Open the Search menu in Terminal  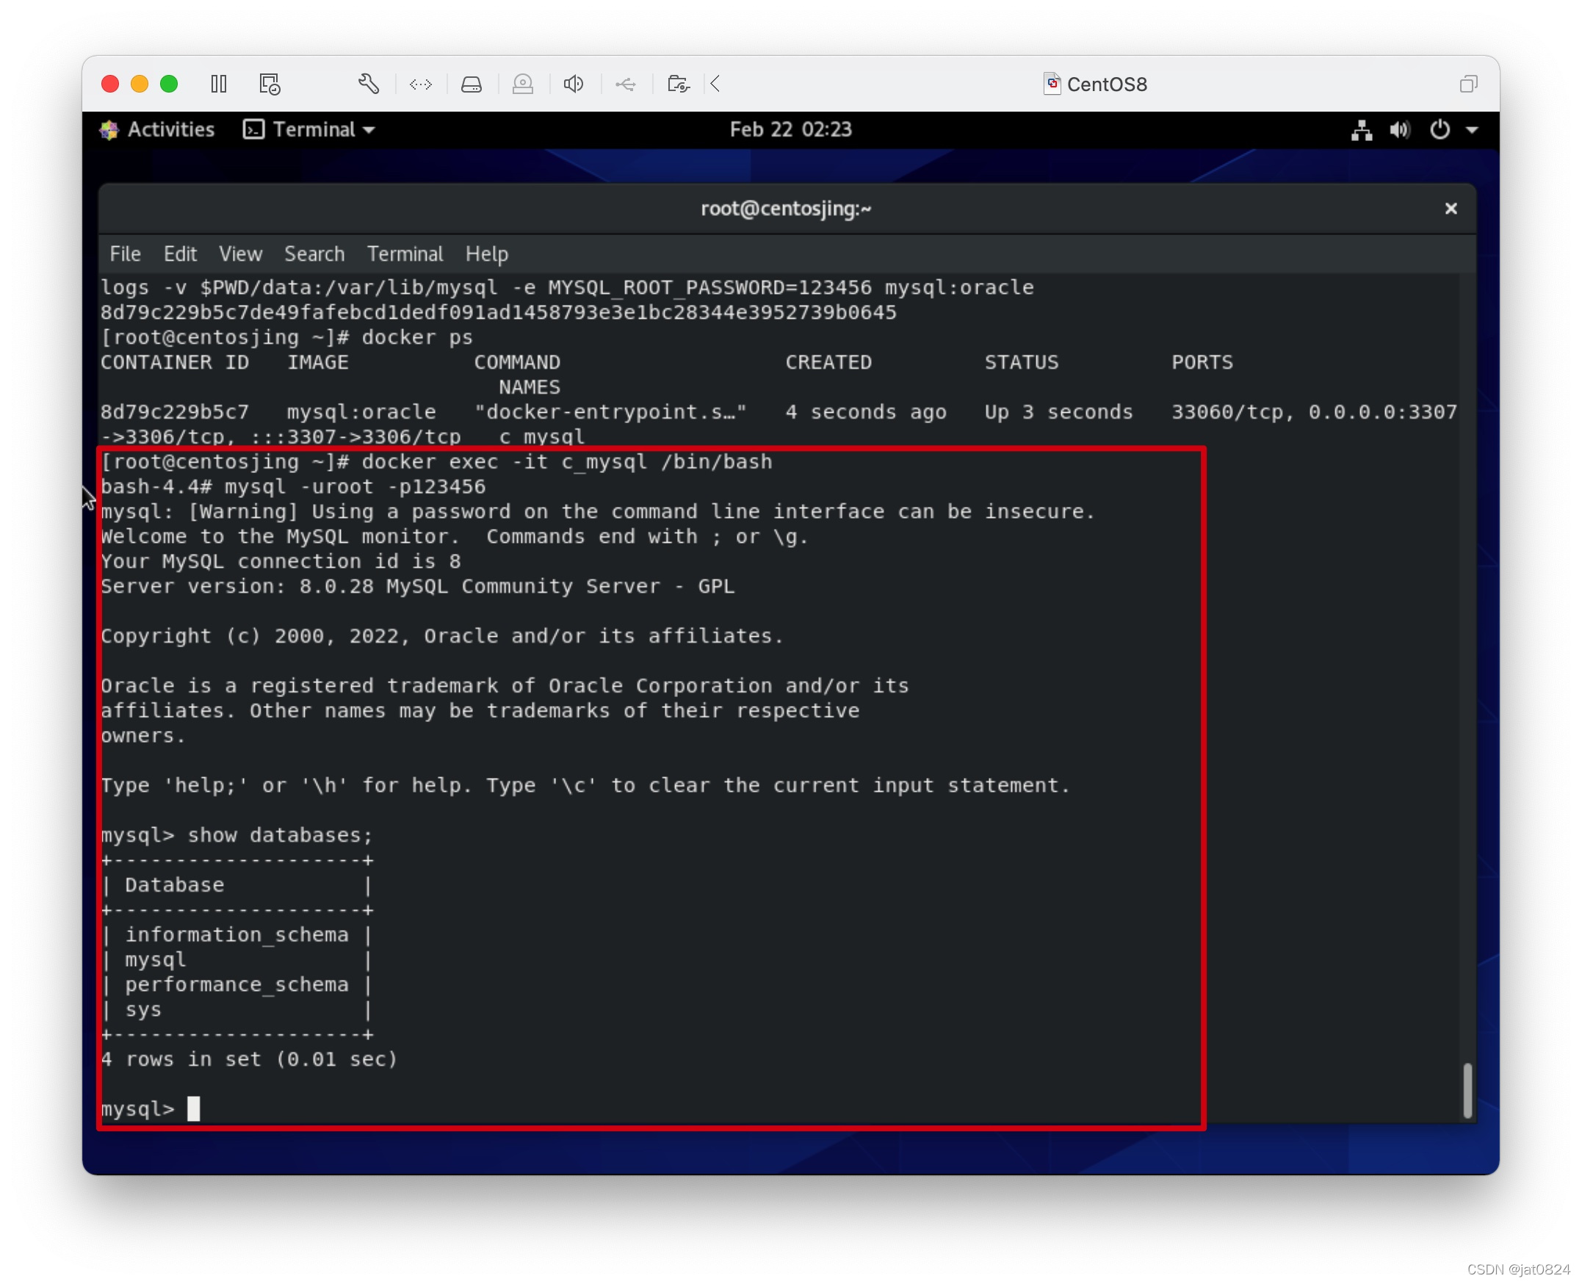314,253
